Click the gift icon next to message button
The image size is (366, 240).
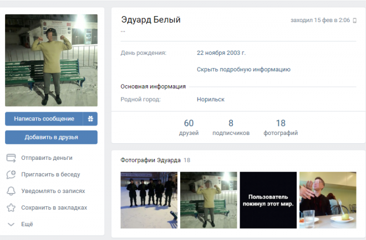pos(90,118)
